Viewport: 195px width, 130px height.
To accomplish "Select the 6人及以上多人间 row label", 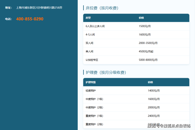I will 95,26.
